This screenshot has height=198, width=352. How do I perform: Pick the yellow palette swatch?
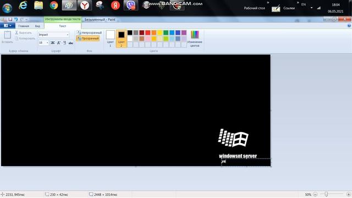(160, 33)
